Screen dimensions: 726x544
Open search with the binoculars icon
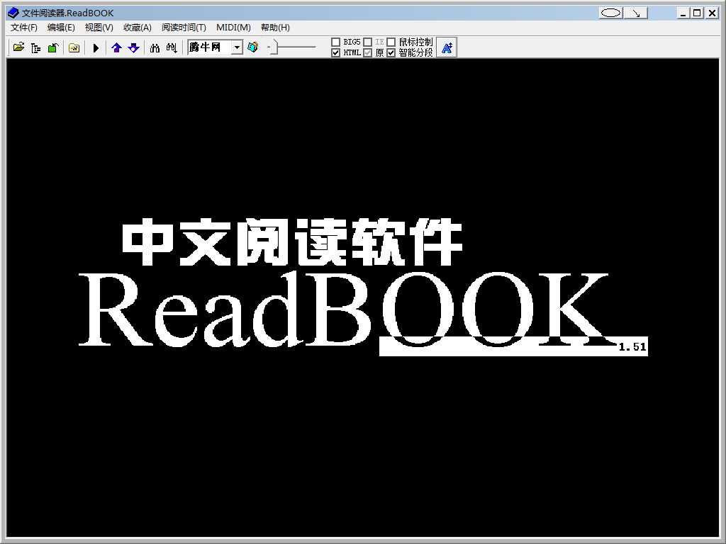(155, 47)
